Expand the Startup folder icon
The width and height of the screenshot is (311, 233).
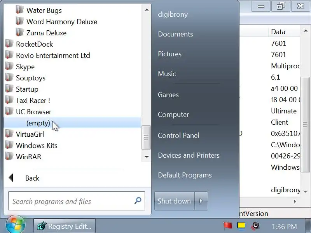[x=9, y=89]
